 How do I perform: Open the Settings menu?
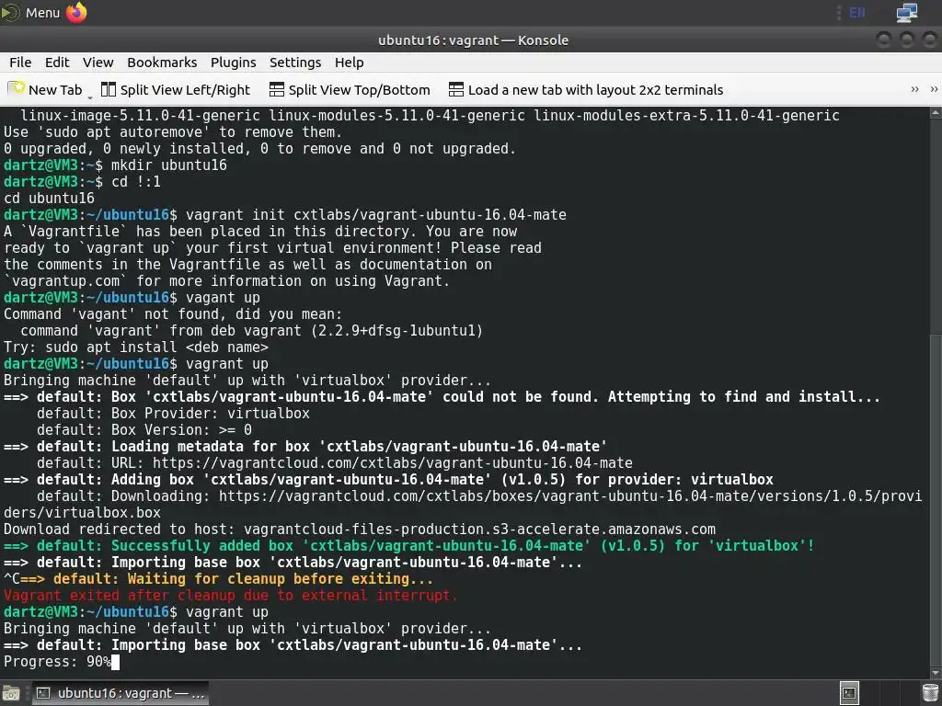tap(295, 63)
